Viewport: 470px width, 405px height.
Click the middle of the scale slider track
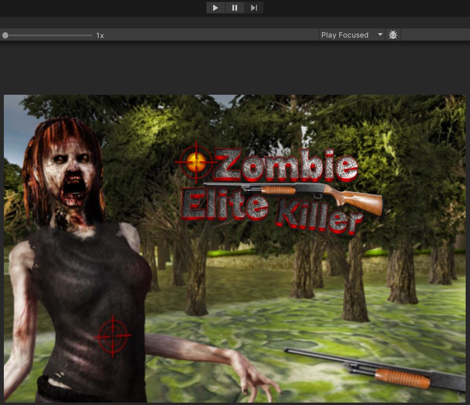(48, 35)
